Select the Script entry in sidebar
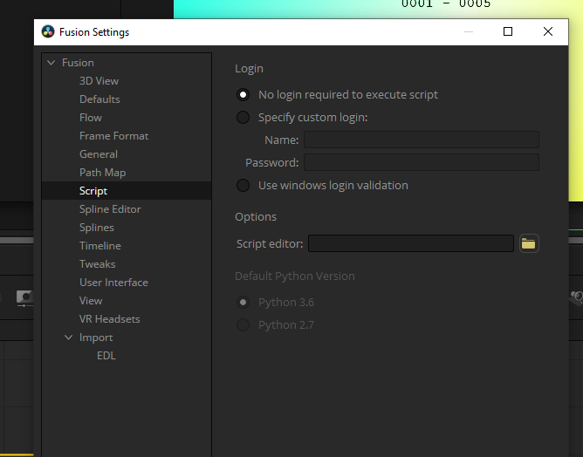Image resolution: width=583 pixels, height=457 pixels. 127,191
